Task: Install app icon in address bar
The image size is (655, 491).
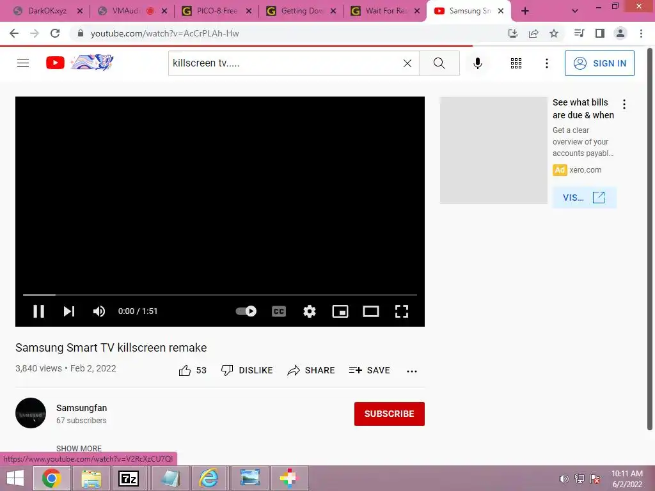Action: 512,33
